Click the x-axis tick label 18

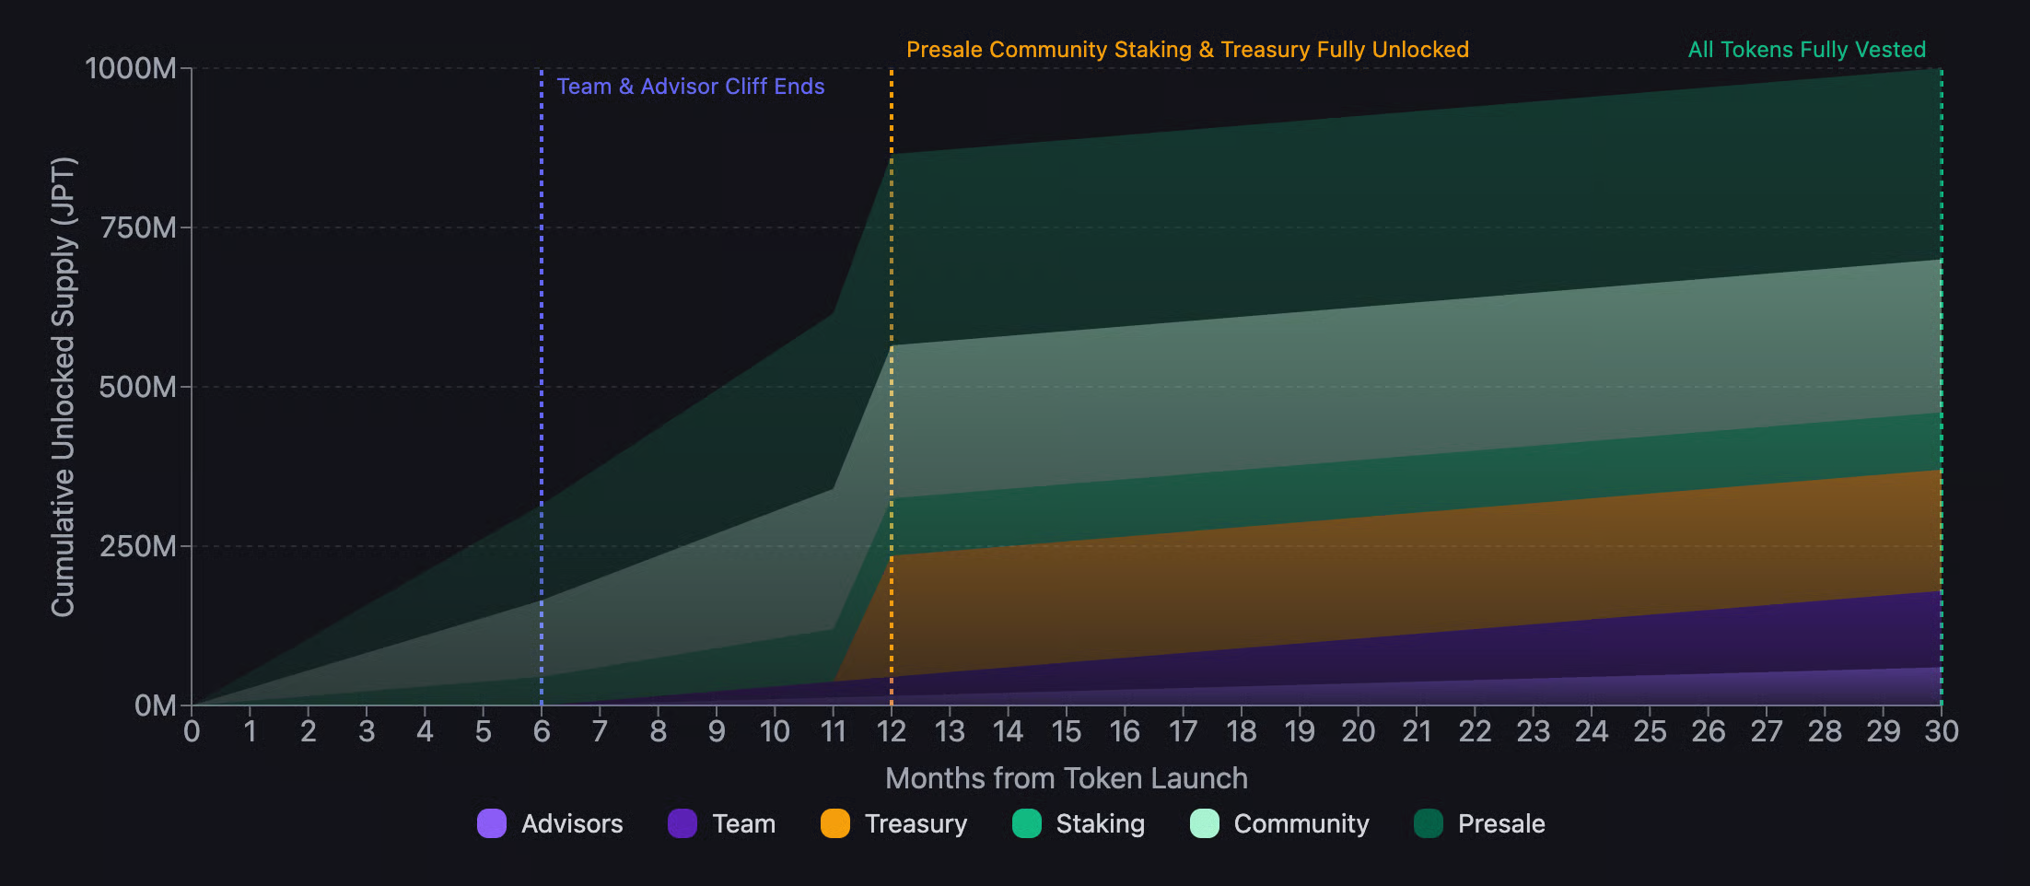coord(1241,731)
